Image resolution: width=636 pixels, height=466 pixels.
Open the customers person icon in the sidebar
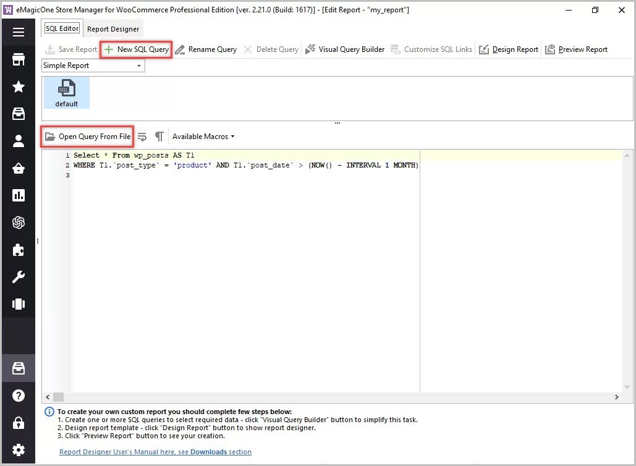(x=19, y=141)
